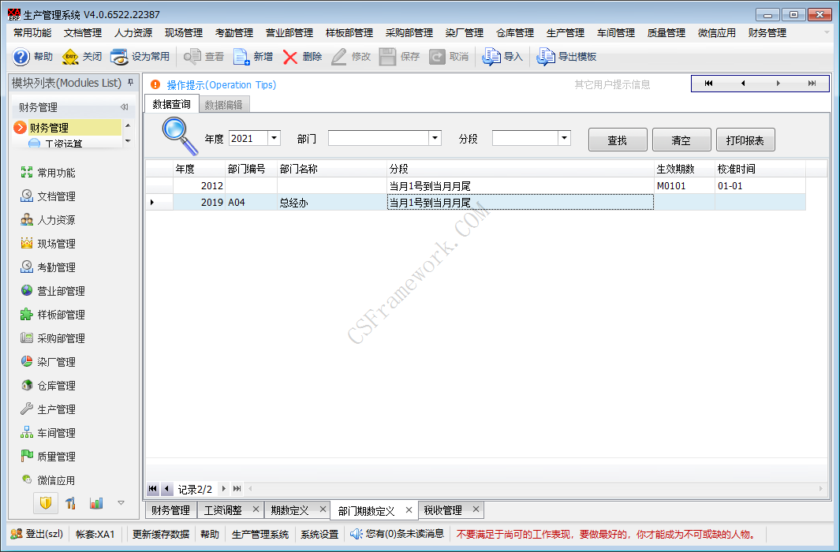Switch to the 数据查询 tab
The image size is (840, 552).
tap(171, 104)
